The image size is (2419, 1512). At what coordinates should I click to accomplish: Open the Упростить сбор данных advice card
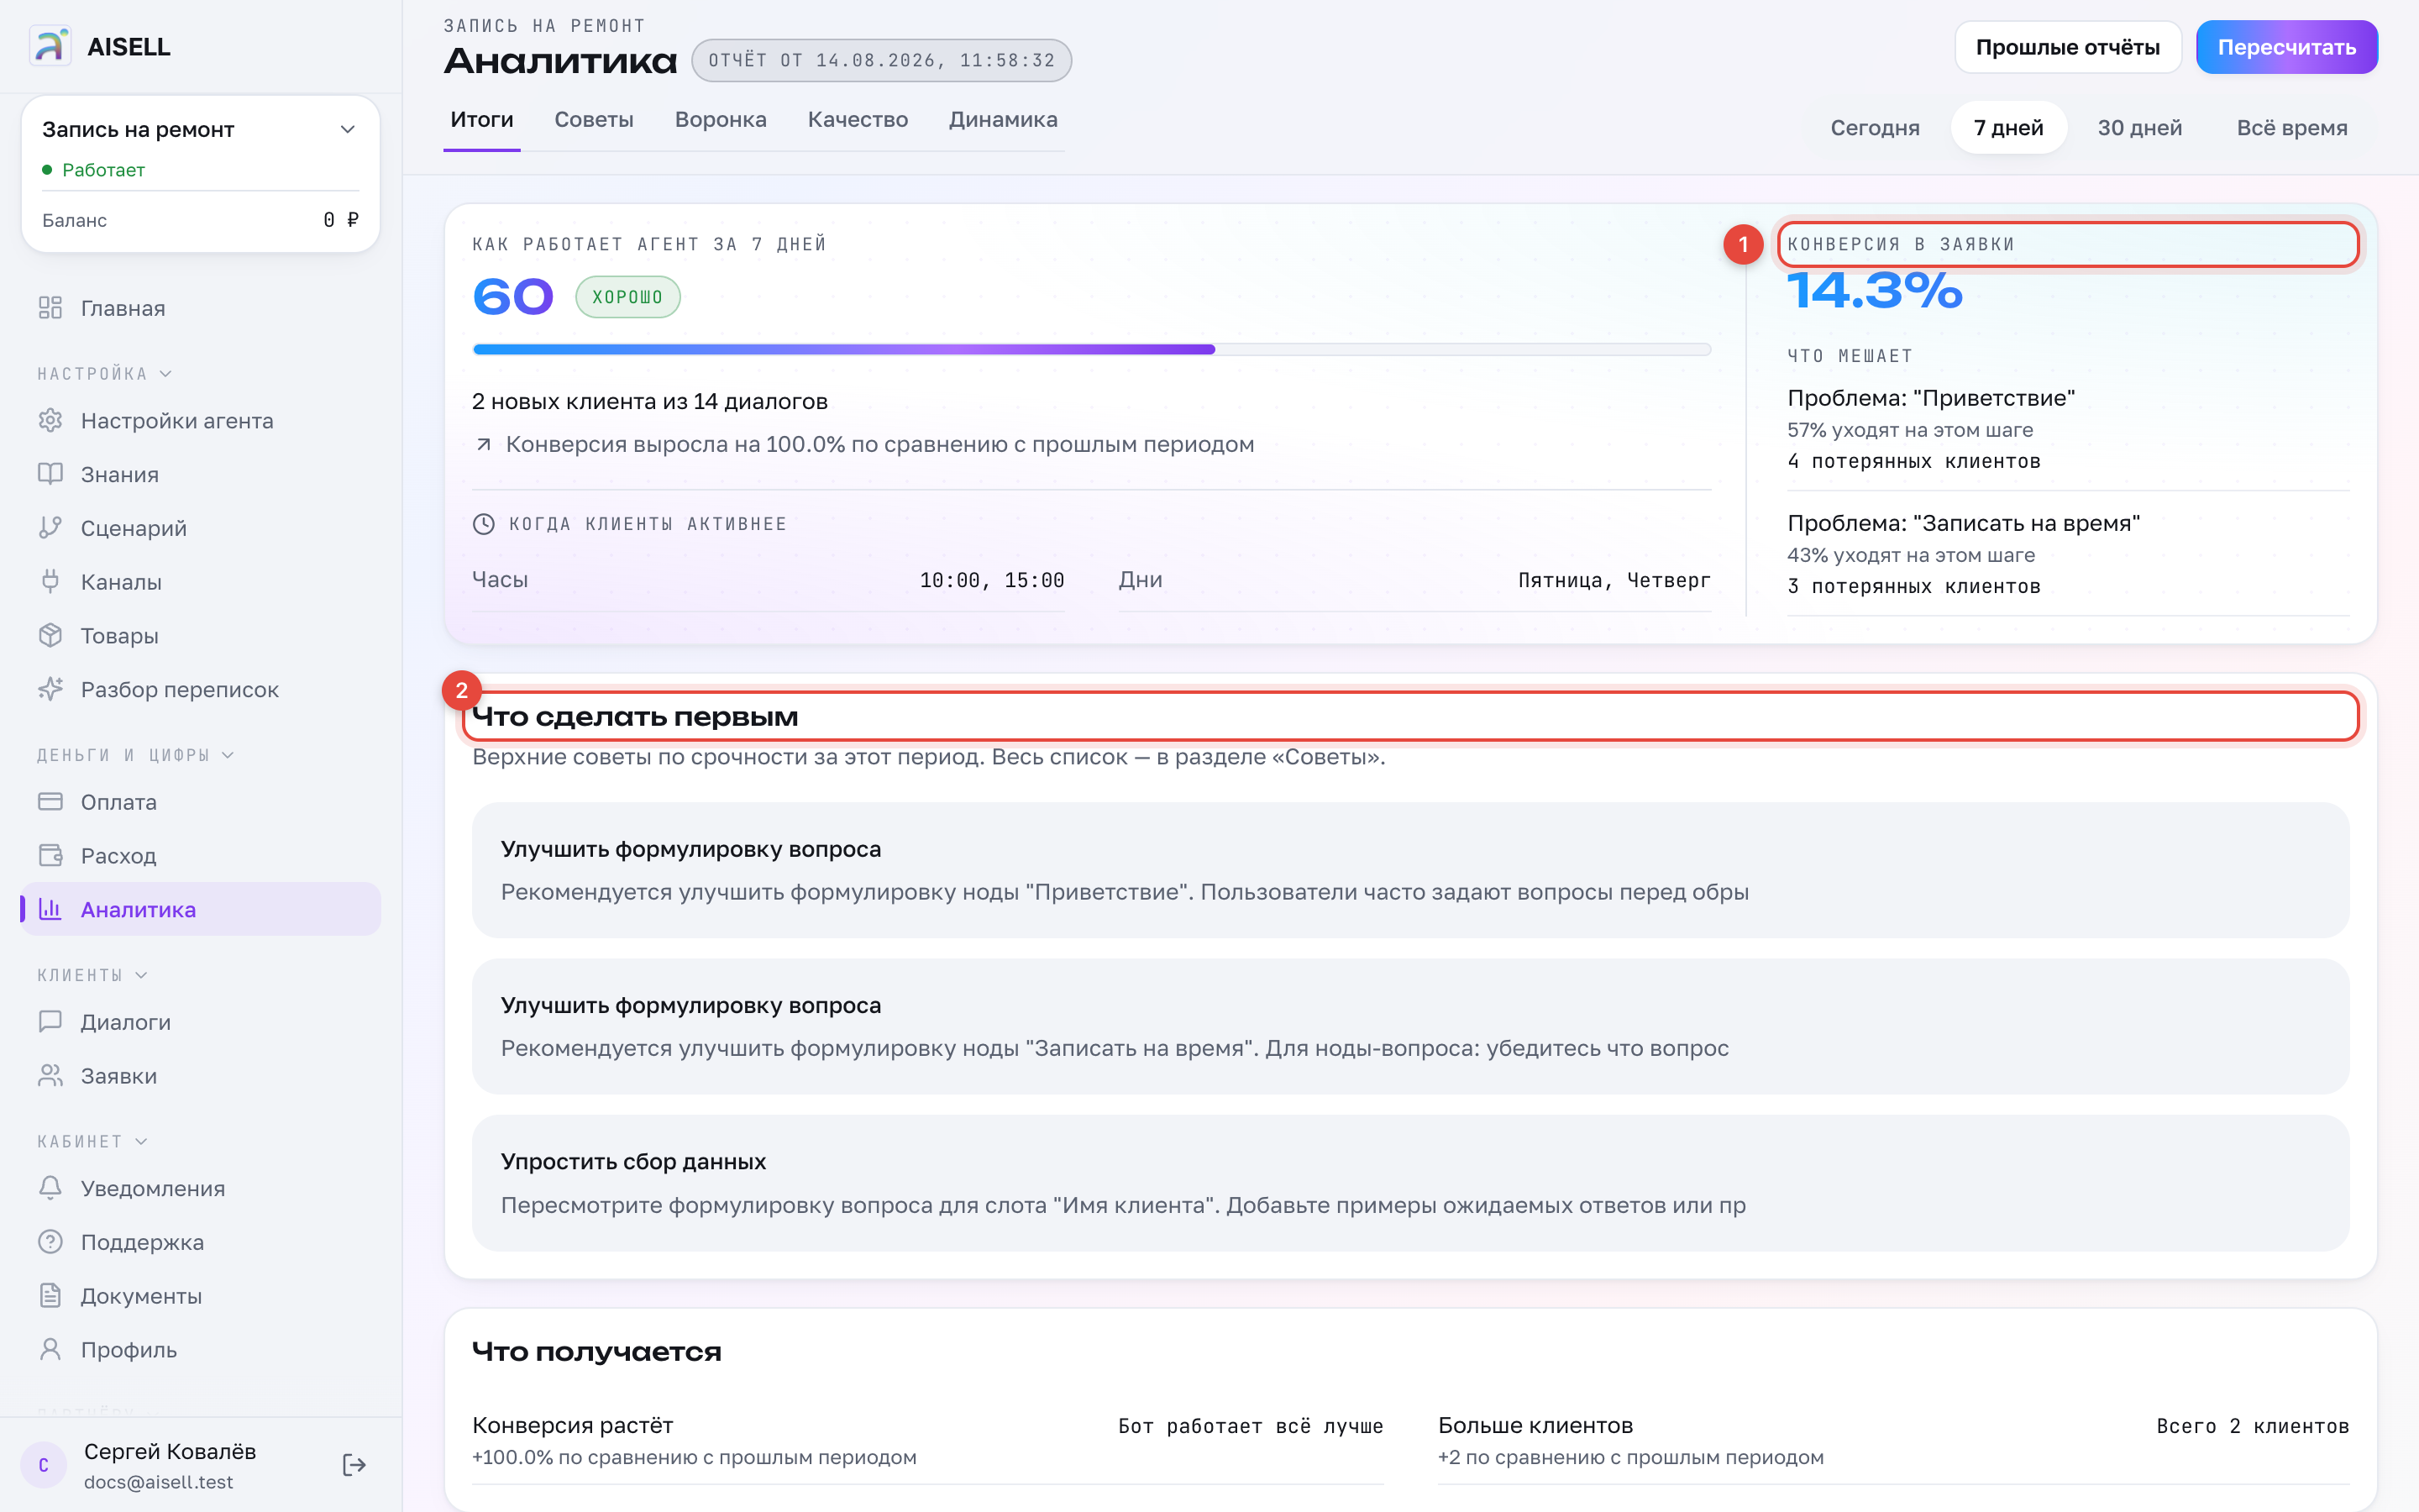click(x=1409, y=1183)
